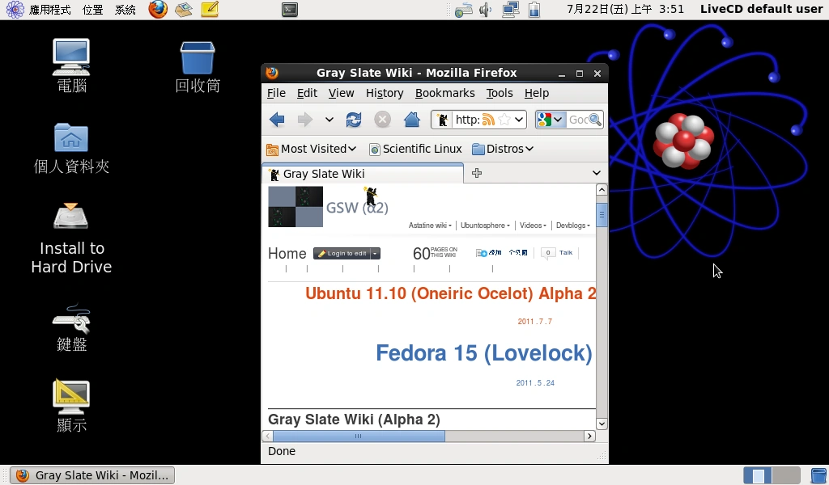Click the Back navigation arrow

pyautogui.click(x=276, y=119)
